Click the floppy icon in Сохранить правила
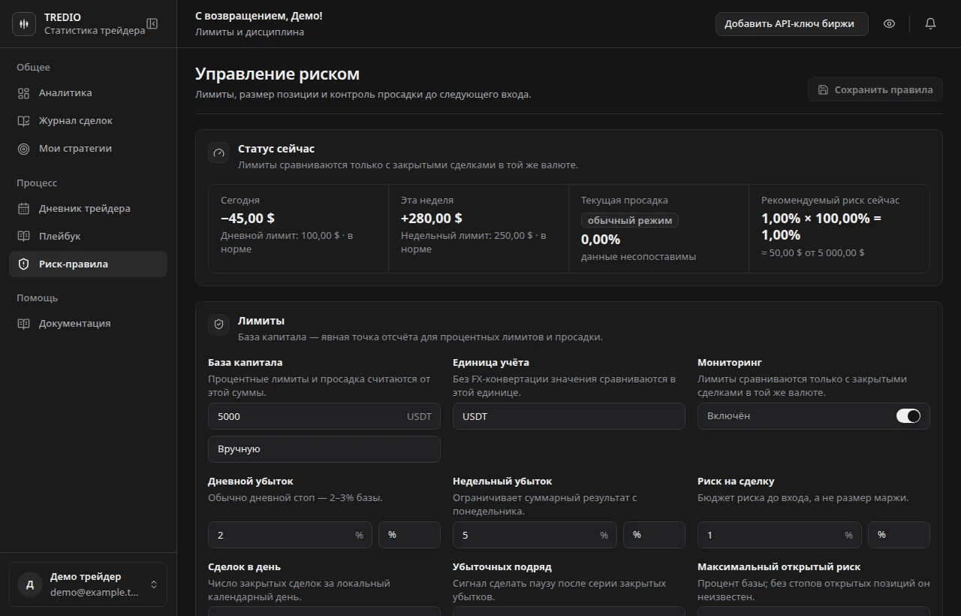The width and height of the screenshot is (961, 616). click(823, 89)
